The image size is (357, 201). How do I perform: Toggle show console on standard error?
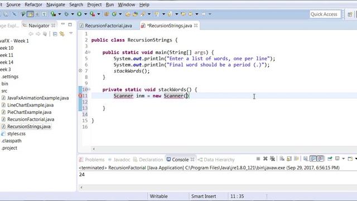tap(320, 159)
